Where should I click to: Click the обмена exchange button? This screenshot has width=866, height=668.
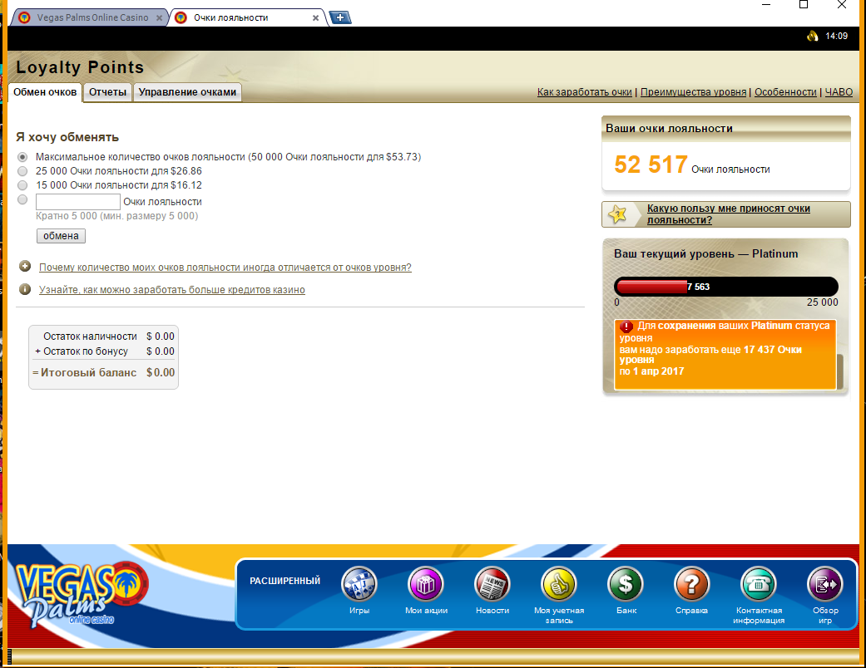tap(61, 235)
